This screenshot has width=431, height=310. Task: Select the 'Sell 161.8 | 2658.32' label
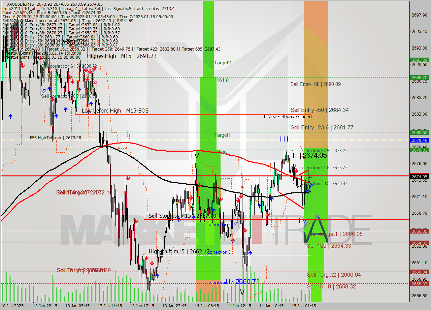click(x=331, y=286)
